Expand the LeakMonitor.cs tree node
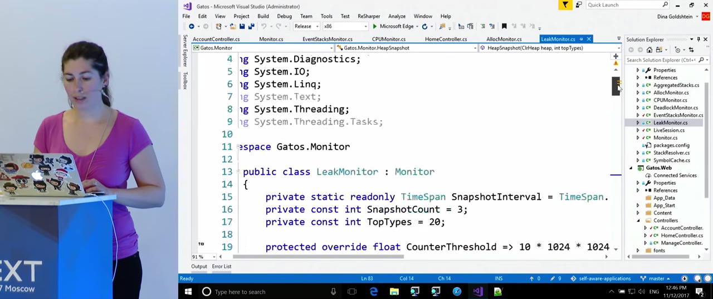Screen dimensions: 713x299 [x=638, y=122]
